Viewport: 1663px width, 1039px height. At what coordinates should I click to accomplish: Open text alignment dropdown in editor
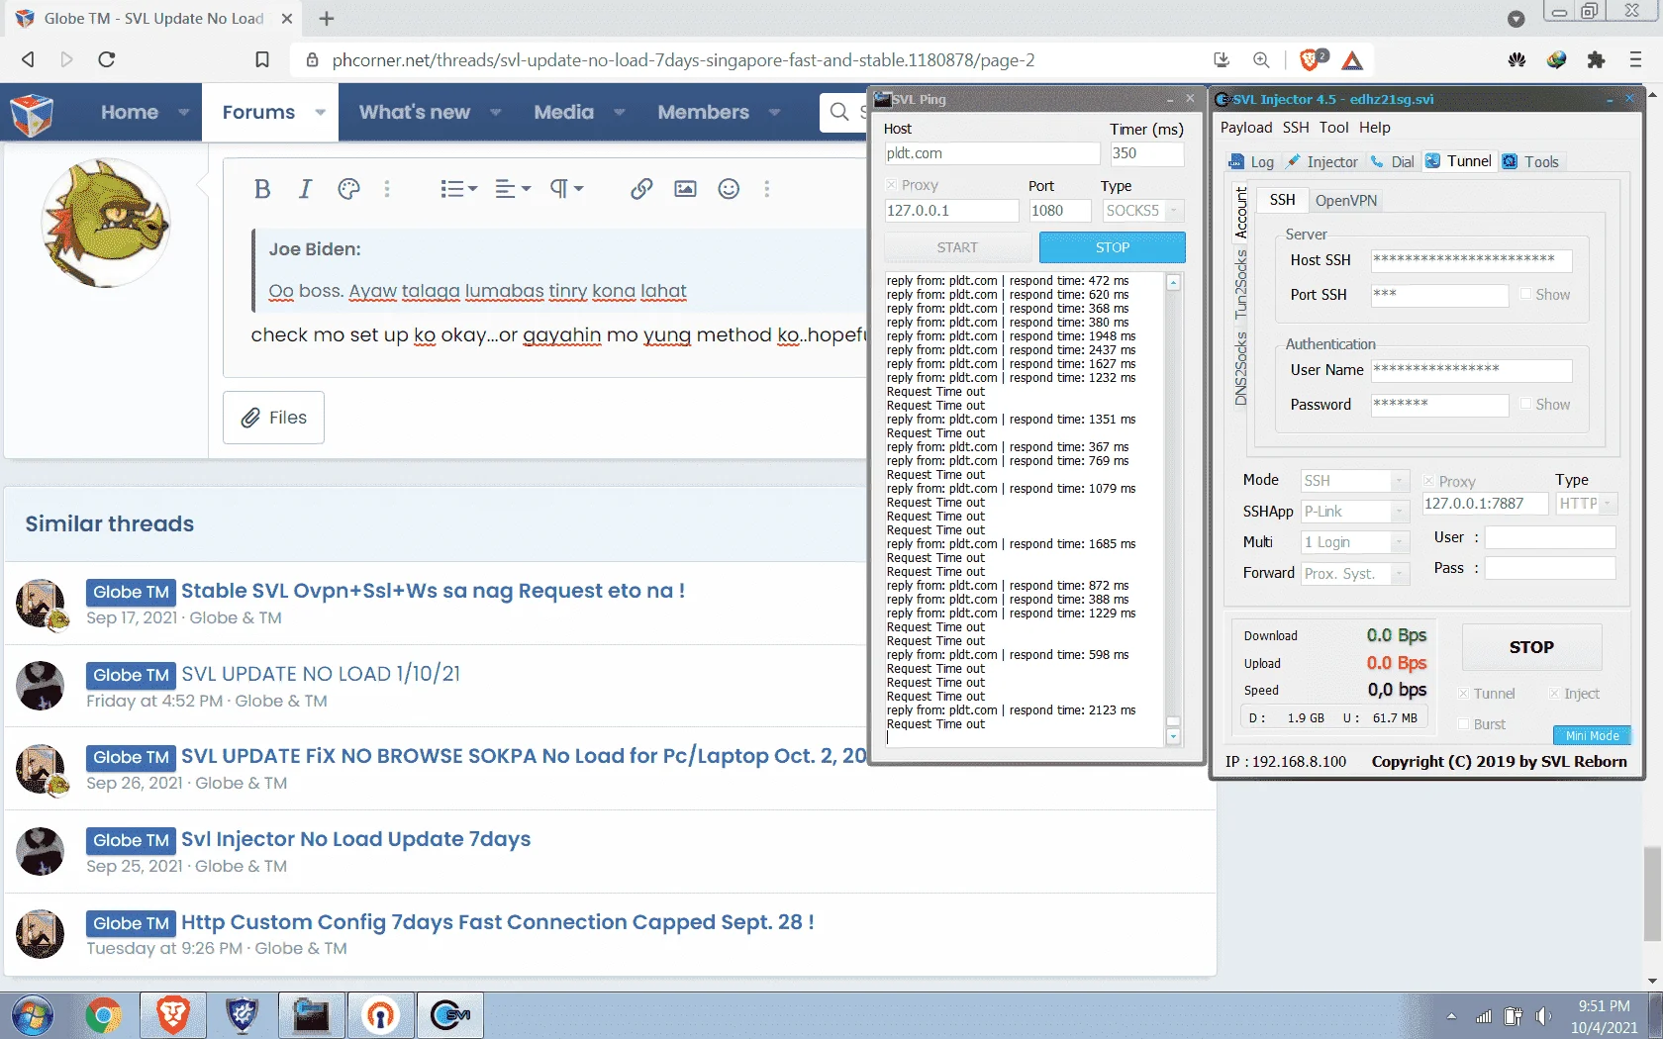point(513,189)
